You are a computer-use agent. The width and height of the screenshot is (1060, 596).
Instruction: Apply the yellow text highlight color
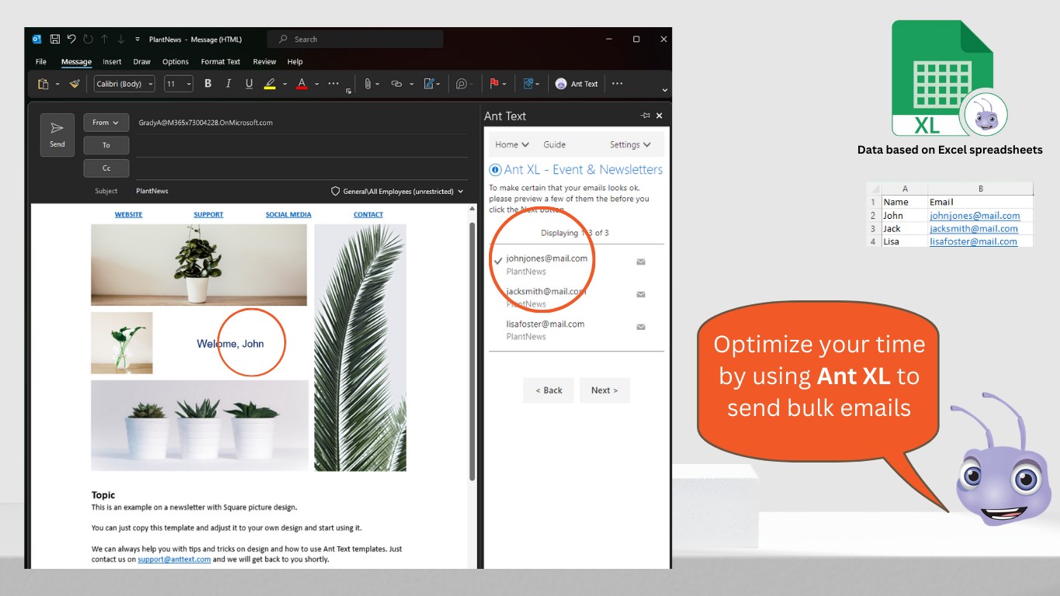coord(270,84)
